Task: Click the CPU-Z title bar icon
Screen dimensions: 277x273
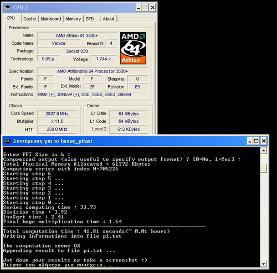Action: [x=8, y=7]
